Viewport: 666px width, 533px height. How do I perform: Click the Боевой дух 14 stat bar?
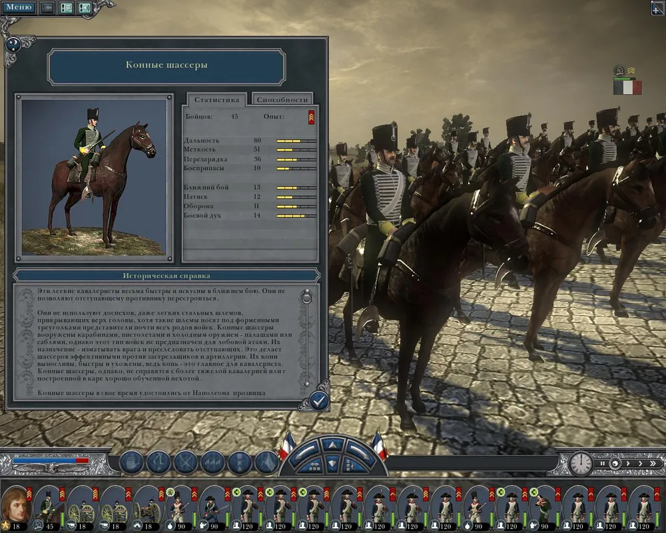(x=296, y=216)
